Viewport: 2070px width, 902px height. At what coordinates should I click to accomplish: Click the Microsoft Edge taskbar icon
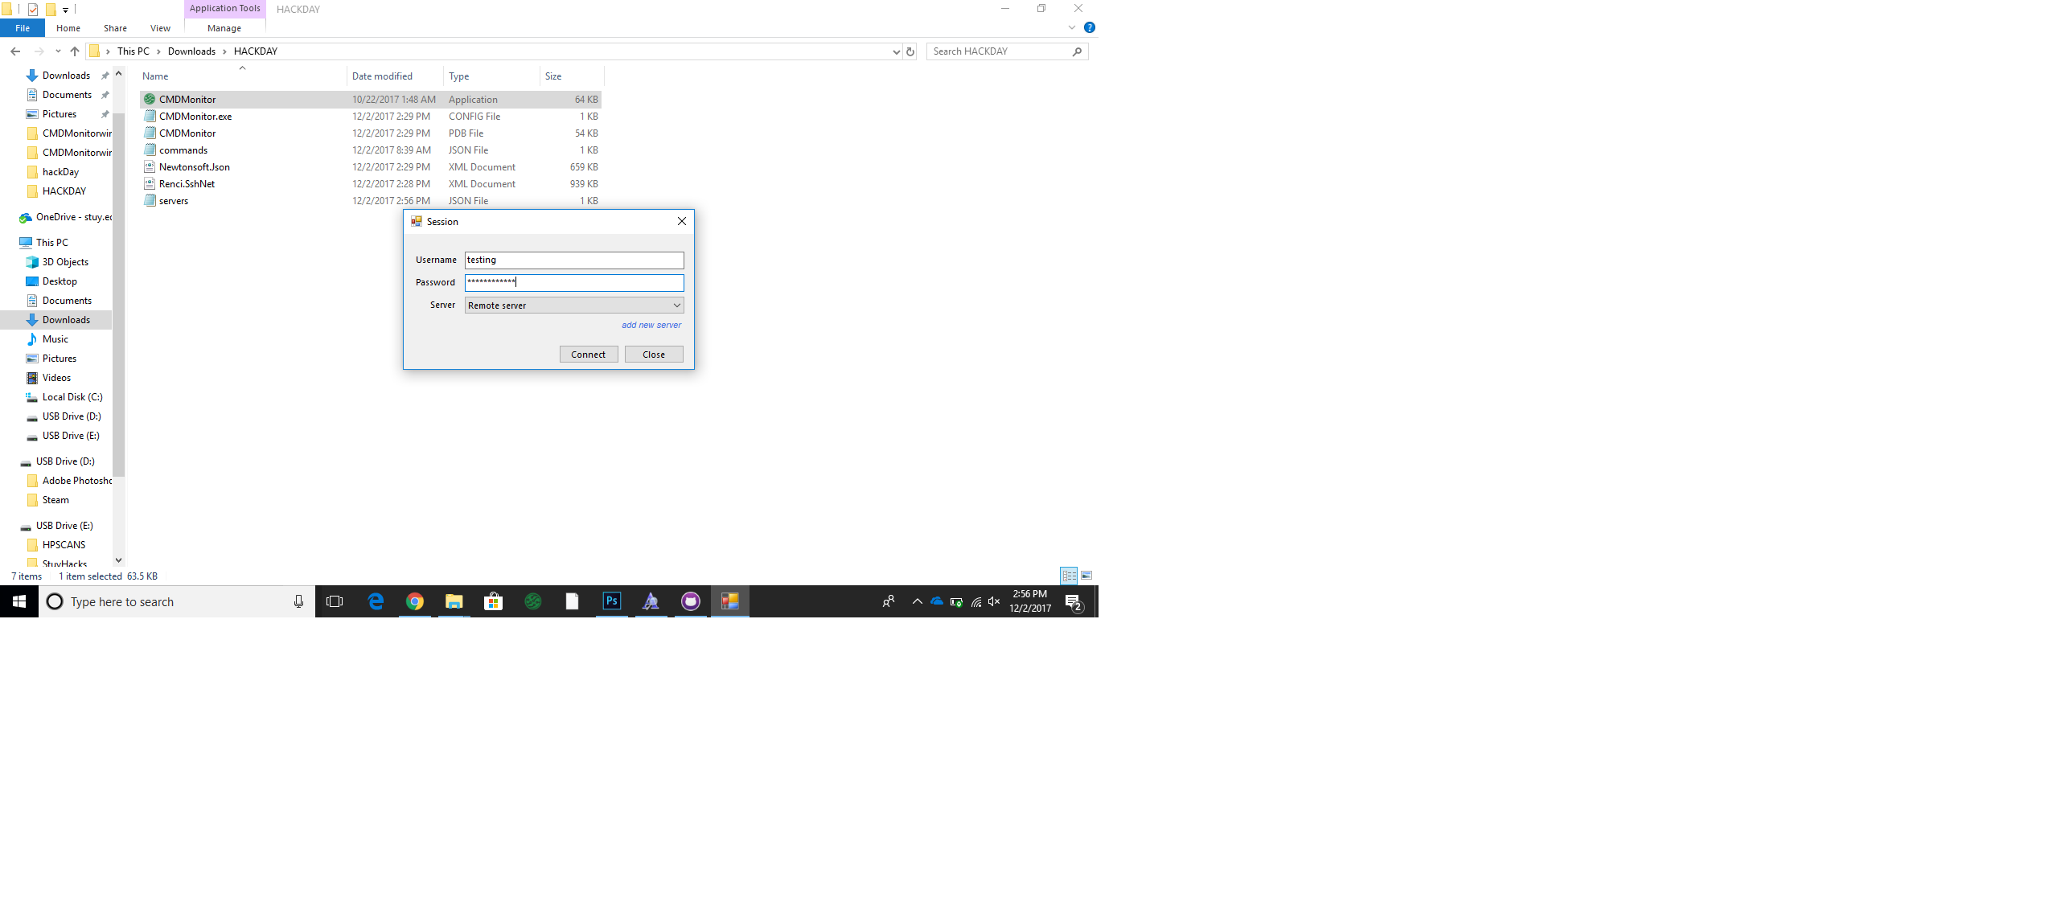pos(376,601)
